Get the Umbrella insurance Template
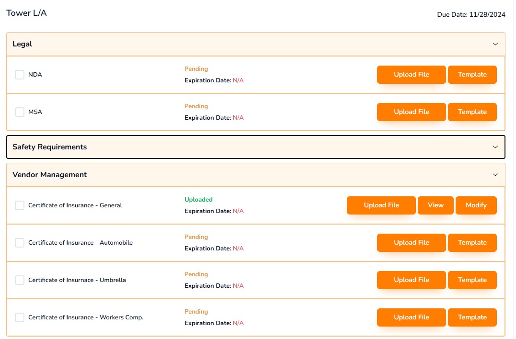Viewport: 516px width, 339px height. 472,280
